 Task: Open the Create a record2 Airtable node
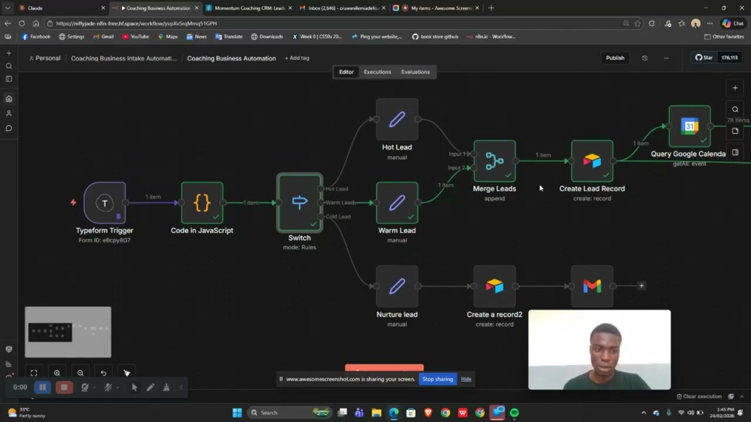495,287
